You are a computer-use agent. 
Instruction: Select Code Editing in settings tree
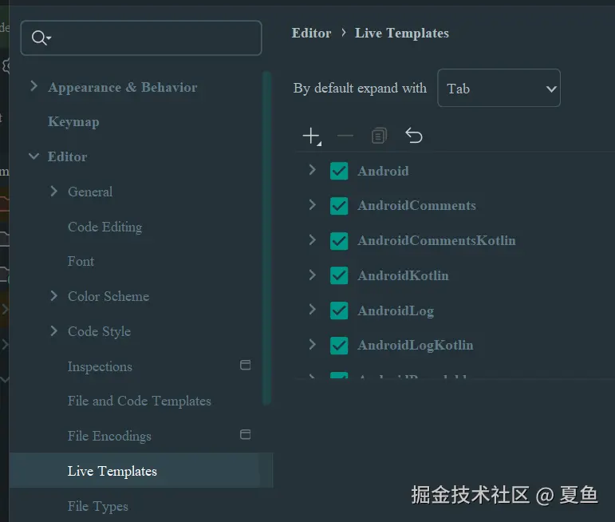point(104,227)
